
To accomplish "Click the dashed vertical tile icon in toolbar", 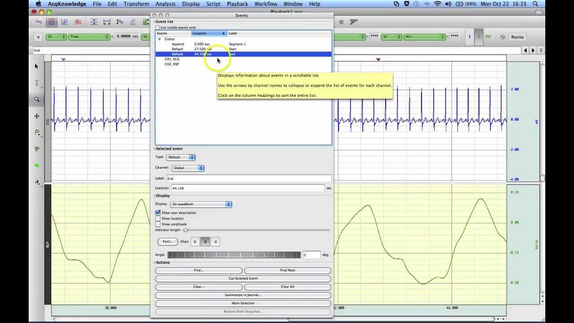I will pyautogui.click(x=133, y=22).
